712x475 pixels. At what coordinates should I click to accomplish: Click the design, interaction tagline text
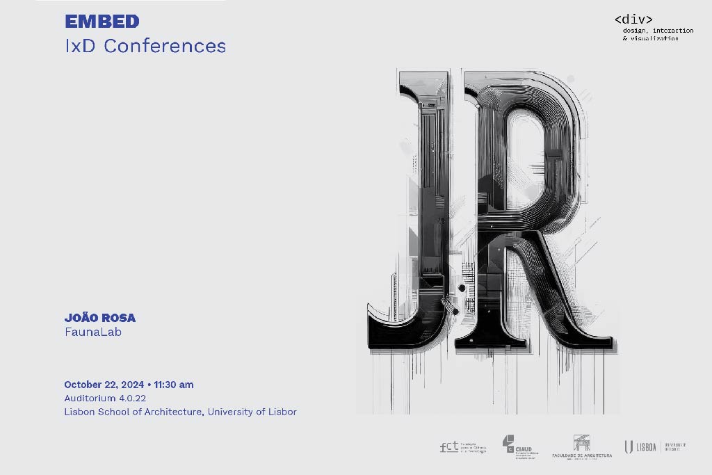click(x=658, y=34)
